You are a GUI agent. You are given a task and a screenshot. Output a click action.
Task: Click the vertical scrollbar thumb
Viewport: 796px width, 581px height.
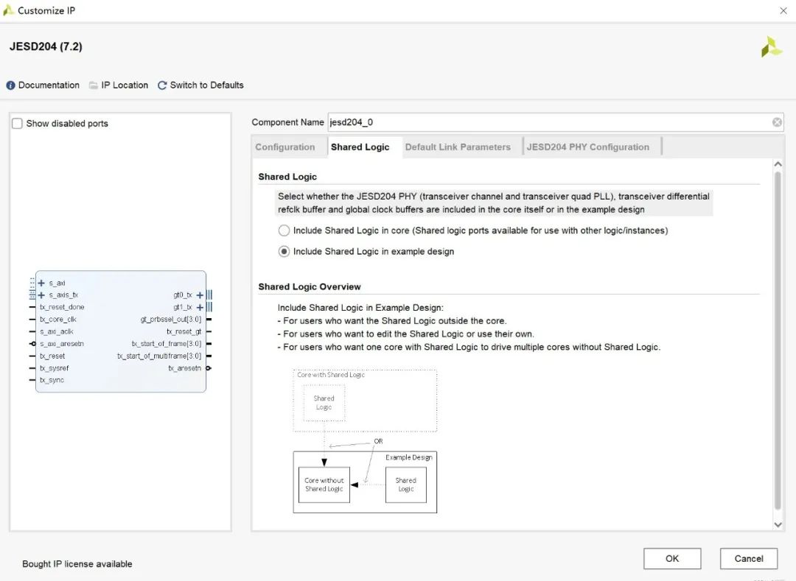click(x=778, y=341)
